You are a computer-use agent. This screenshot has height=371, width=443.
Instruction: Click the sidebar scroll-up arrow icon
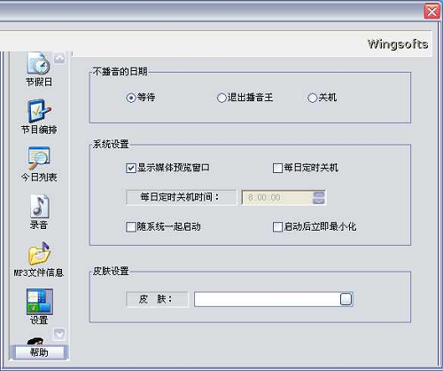[x=59, y=58]
